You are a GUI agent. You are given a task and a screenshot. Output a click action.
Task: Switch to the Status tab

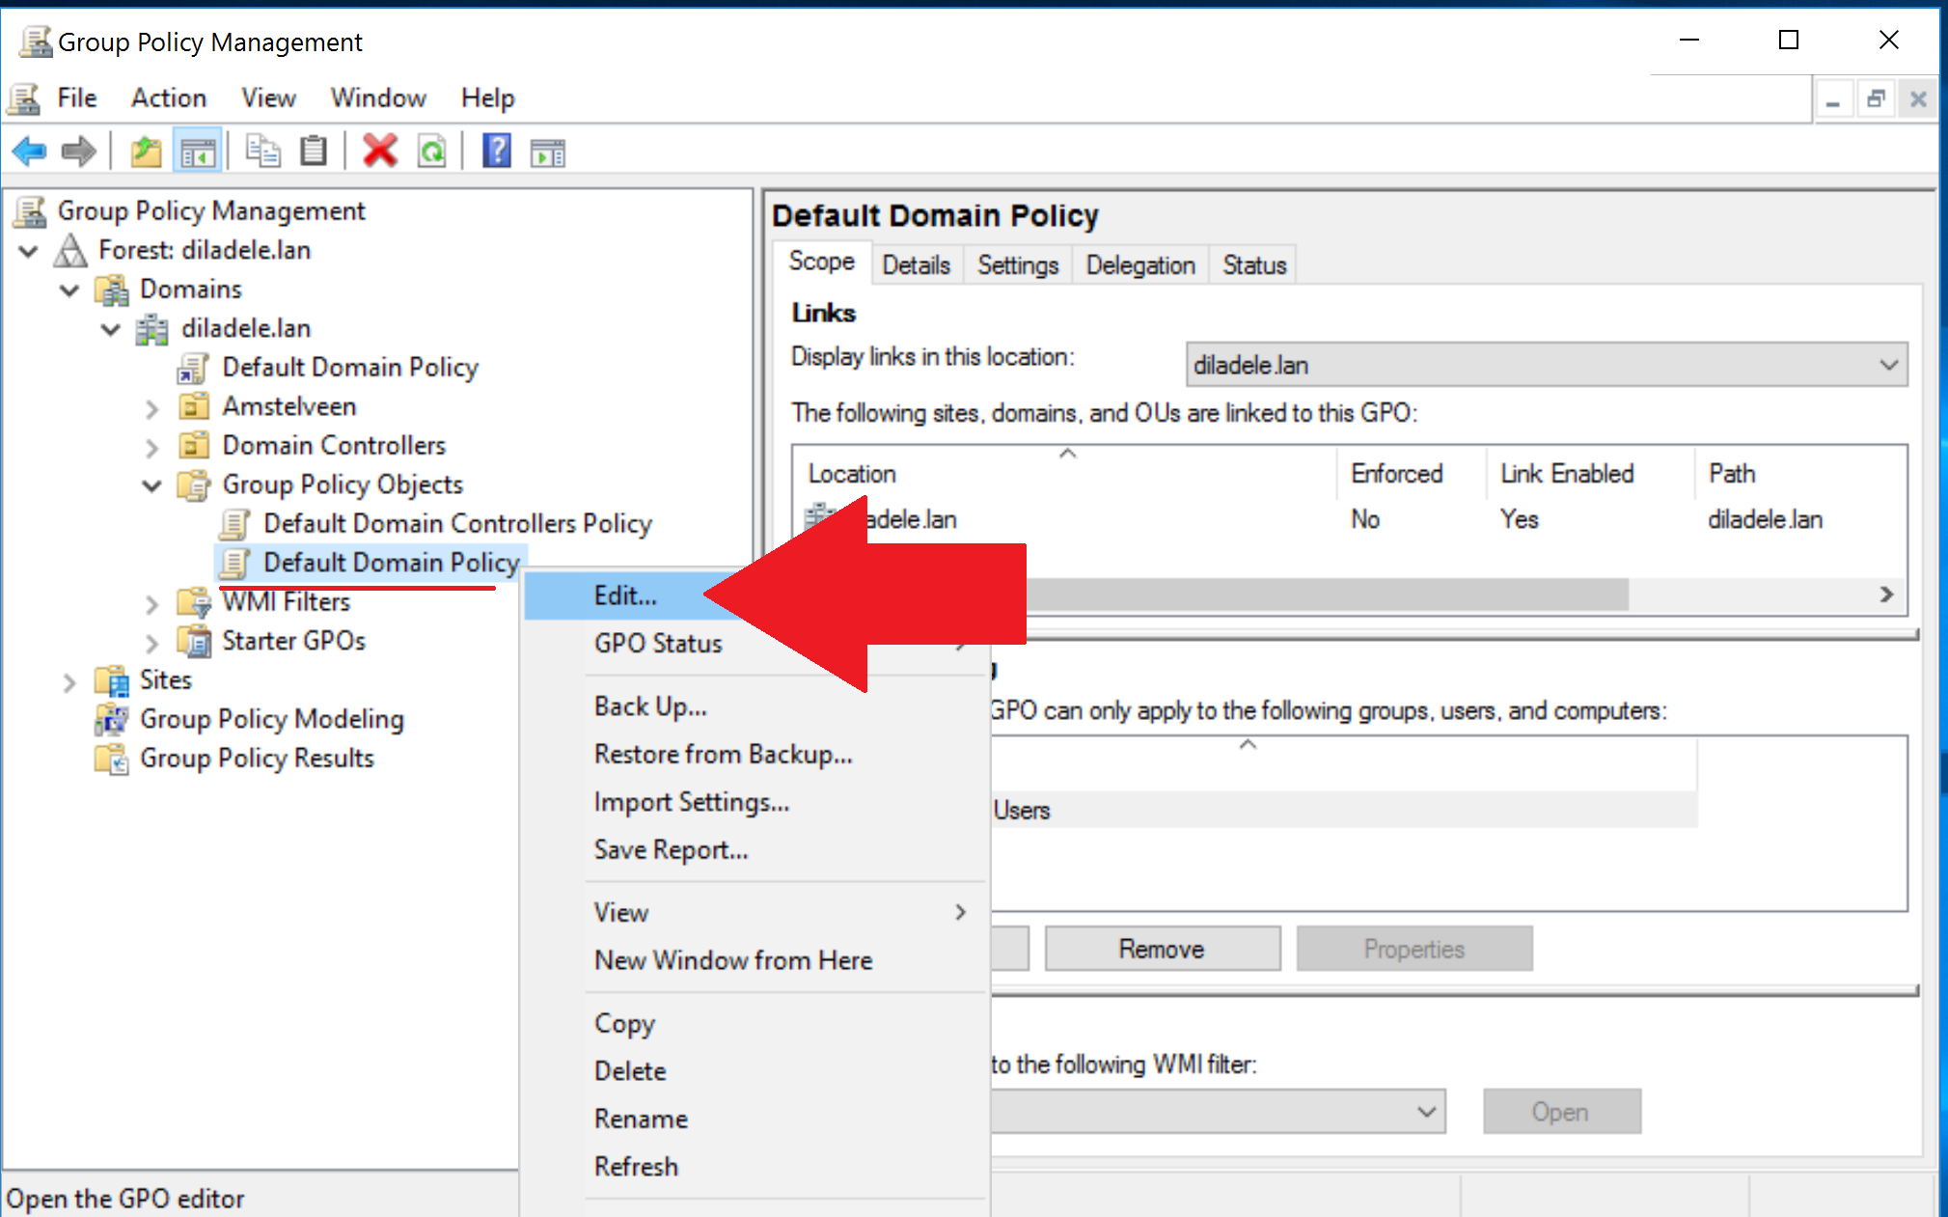tap(1254, 265)
